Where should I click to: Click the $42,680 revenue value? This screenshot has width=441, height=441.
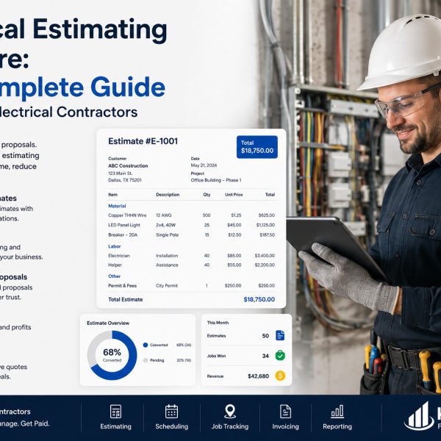click(x=258, y=376)
